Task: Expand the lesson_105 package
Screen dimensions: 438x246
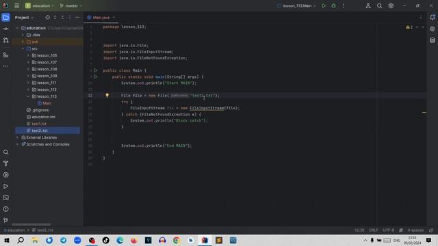Action: click(28, 55)
